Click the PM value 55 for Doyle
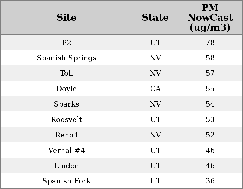Viewport: 243px width, 189px height. (210, 89)
